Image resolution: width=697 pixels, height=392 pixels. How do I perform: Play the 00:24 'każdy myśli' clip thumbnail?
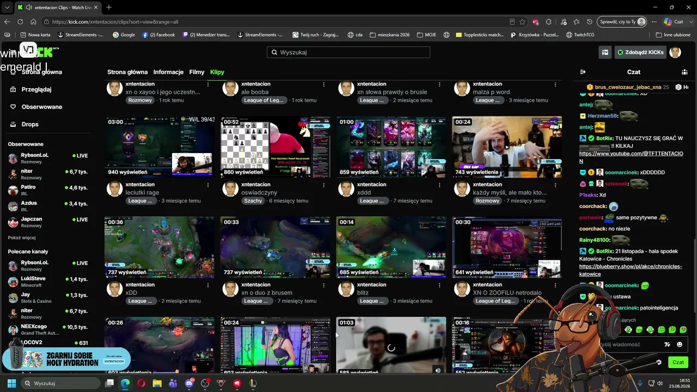point(507,147)
